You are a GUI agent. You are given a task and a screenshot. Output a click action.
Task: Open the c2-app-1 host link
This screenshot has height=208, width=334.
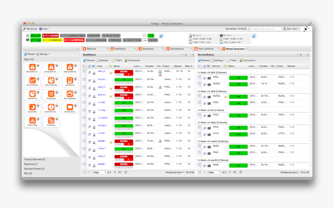click(x=102, y=125)
